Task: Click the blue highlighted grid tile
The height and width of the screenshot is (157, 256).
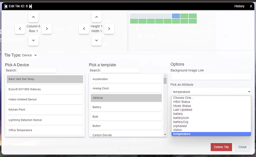Action: (176, 16)
